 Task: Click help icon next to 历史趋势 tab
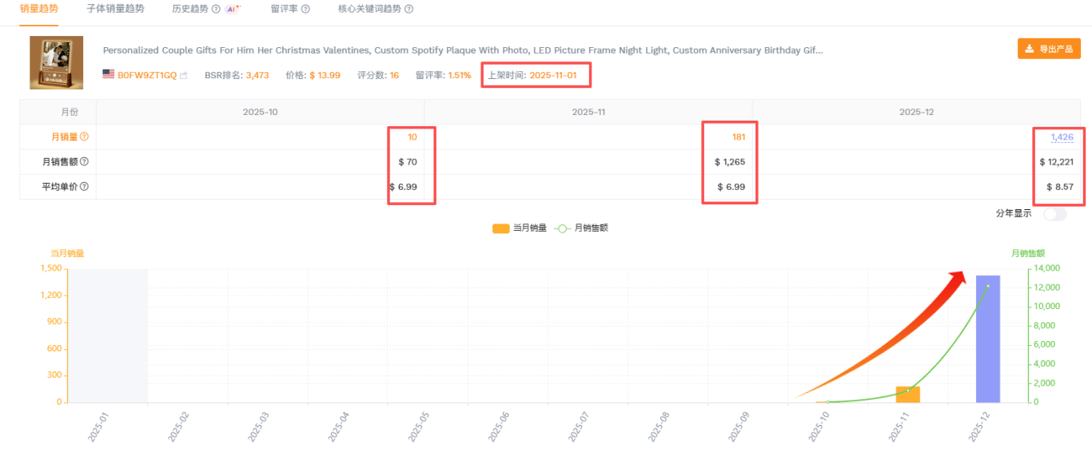(216, 9)
